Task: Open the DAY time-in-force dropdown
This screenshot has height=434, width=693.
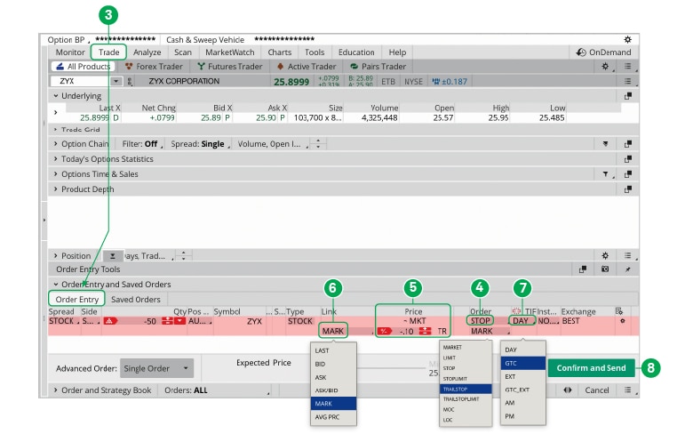Action: [522, 321]
